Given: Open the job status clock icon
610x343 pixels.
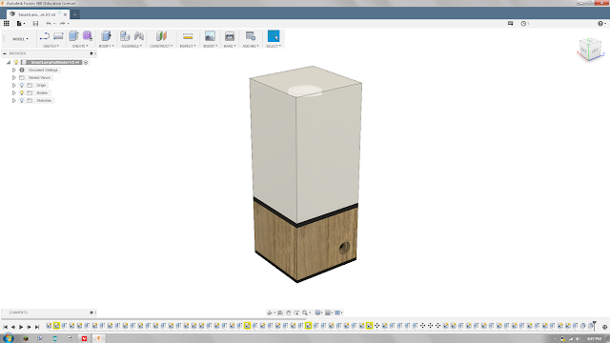Looking at the screenshot, I should point(524,23).
